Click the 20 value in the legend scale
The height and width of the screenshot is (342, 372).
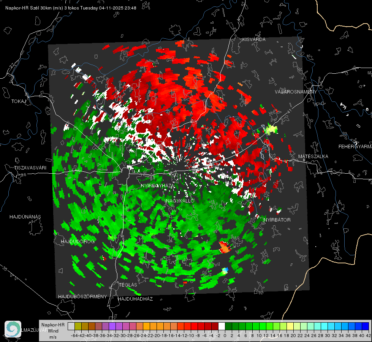293,336
